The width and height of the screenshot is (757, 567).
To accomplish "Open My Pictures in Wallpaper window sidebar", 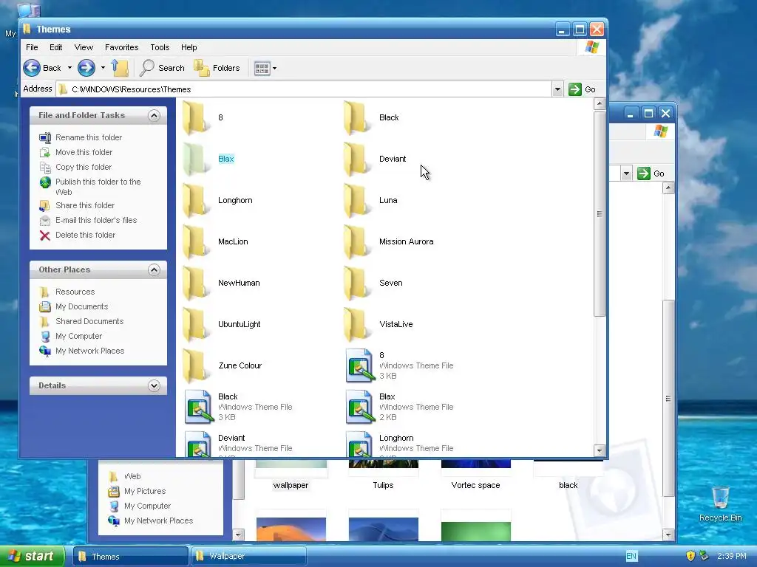I will click(145, 491).
